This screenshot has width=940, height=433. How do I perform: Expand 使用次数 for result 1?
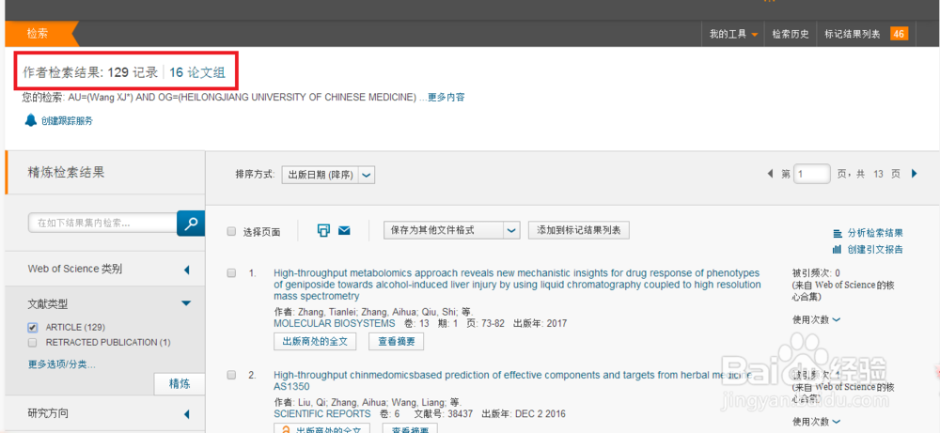click(x=817, y=319)
